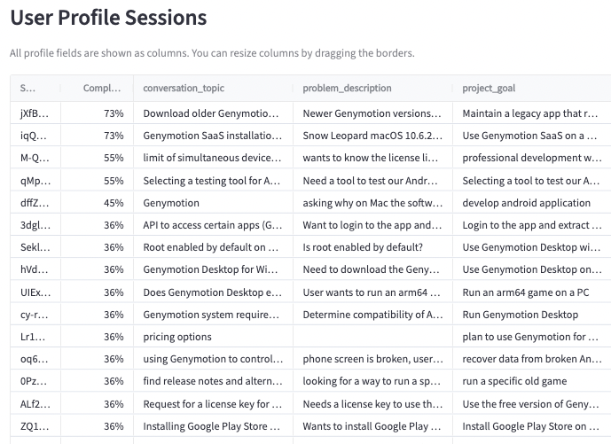Click the 'Run an arm64 game on a PC' cell
This screenshot has height=444, width=611.
[x=532, y=292]
